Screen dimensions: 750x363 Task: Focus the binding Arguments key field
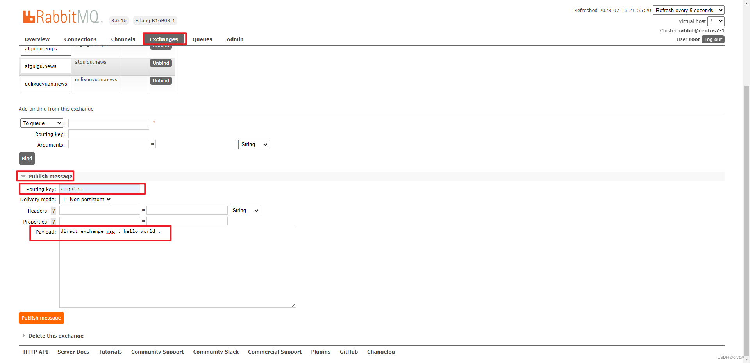coord(109,144)
